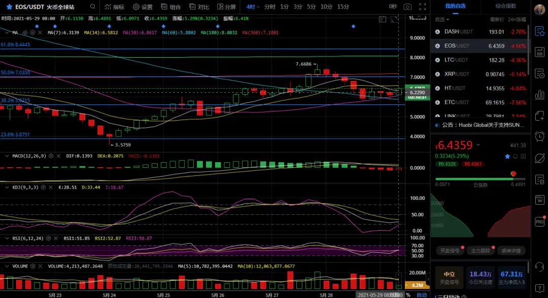Viewport: 548px width, 298px height.
Task: Open KDJ(9,3,3) settings gear
Action: 43,188
